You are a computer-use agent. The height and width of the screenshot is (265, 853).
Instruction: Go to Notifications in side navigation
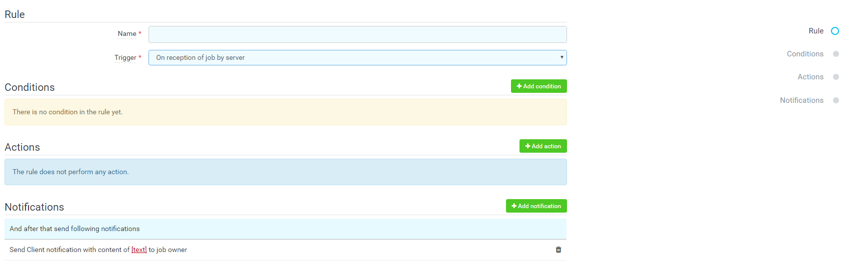[x=801, y=100]
